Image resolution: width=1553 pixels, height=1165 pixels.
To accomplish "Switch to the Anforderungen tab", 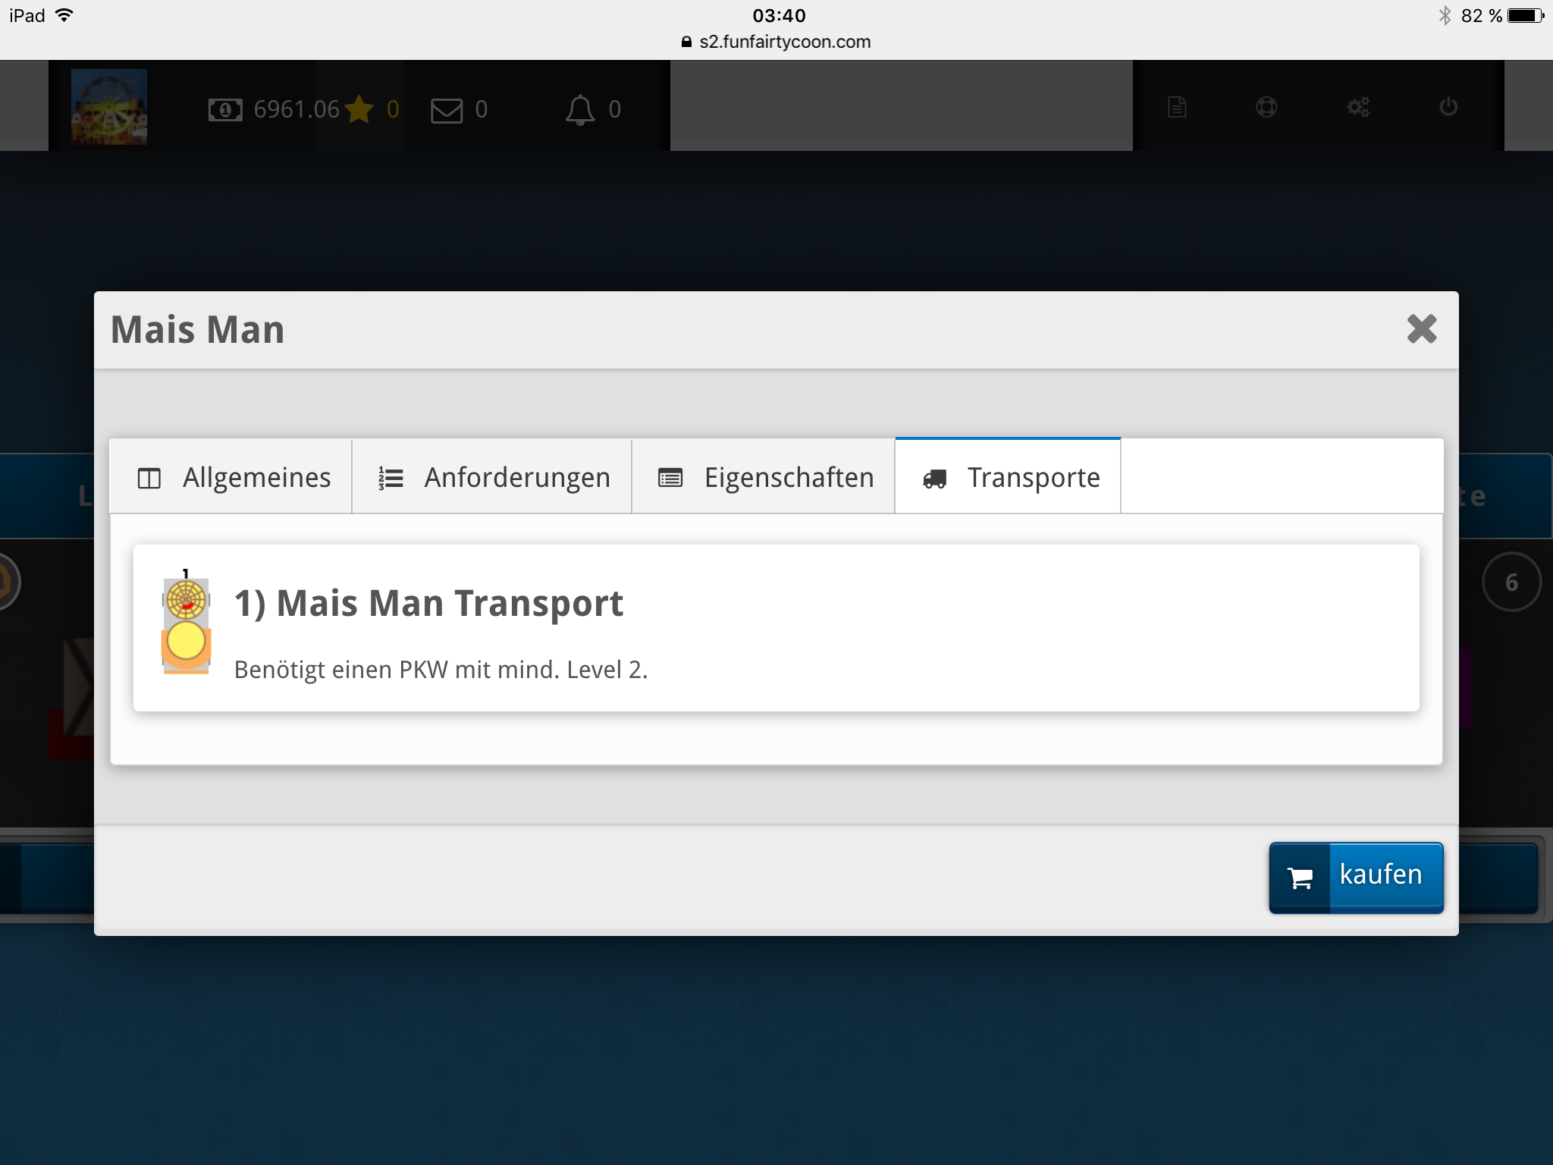I will click(492, 477).
